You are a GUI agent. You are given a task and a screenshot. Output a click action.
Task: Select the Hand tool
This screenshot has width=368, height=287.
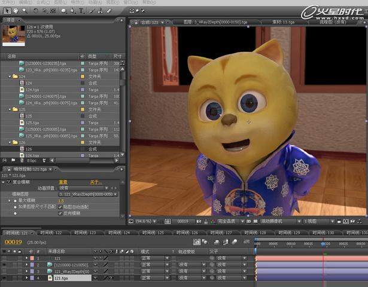click(16, 11)
